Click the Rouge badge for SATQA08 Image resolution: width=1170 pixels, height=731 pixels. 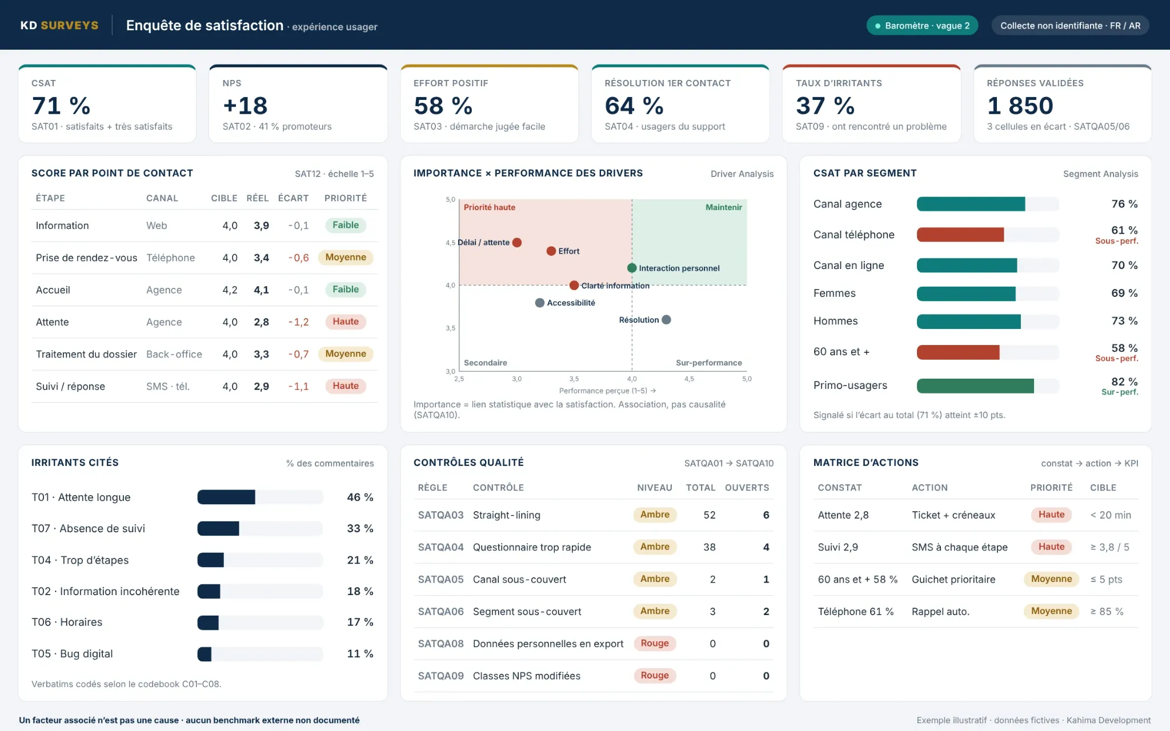point(655,644)
